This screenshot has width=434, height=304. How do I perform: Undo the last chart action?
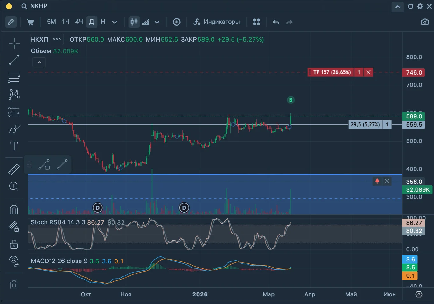pos(276,22)
